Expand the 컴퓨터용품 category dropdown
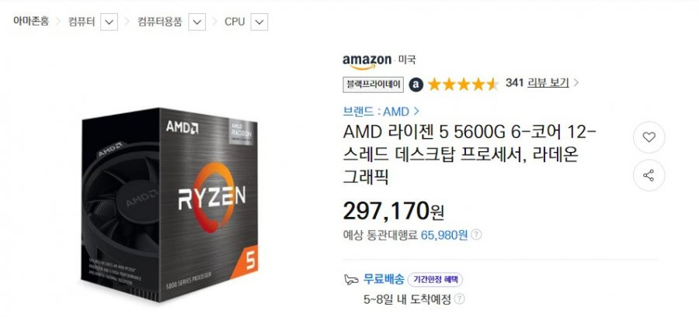The image size is (699, 317). [197, 22]
